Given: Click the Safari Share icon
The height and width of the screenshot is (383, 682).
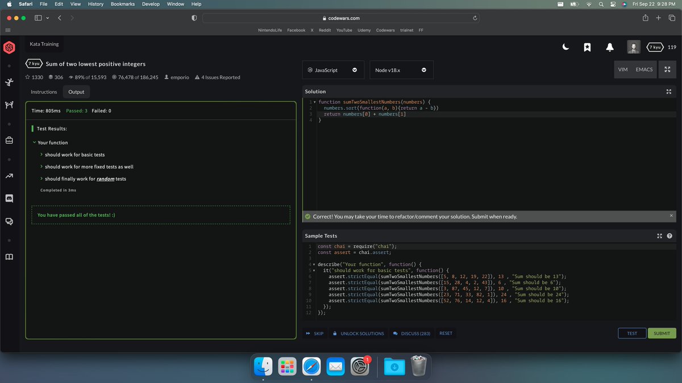Looking at the screenshot, I should (646, 18).
